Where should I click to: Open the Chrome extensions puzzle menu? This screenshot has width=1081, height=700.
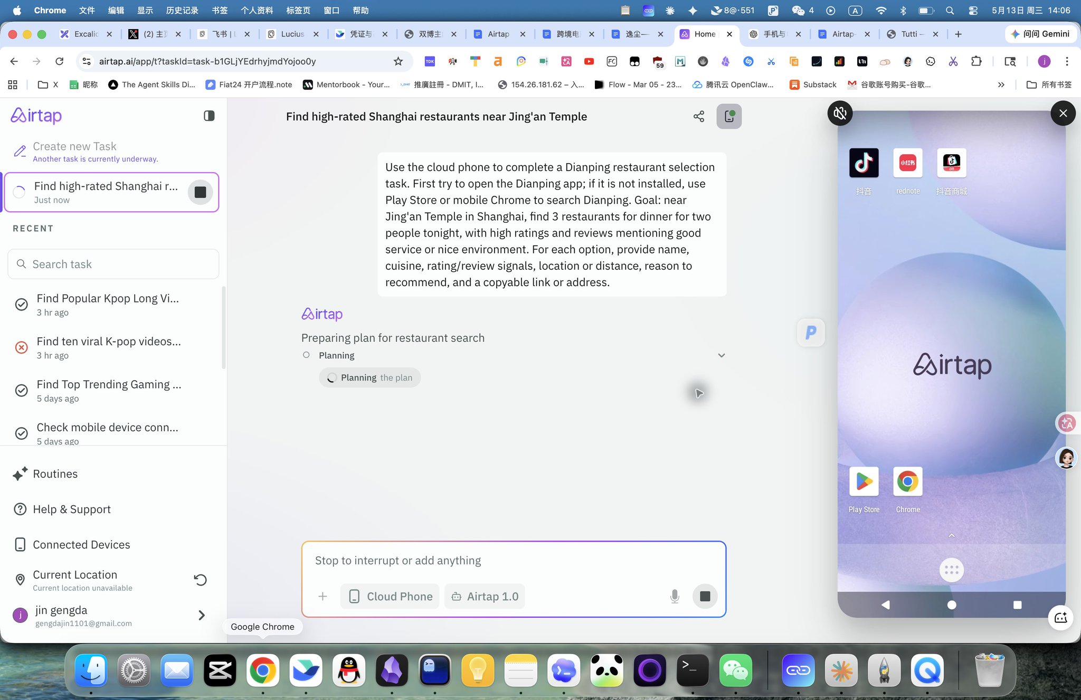(x=976, y=61)
